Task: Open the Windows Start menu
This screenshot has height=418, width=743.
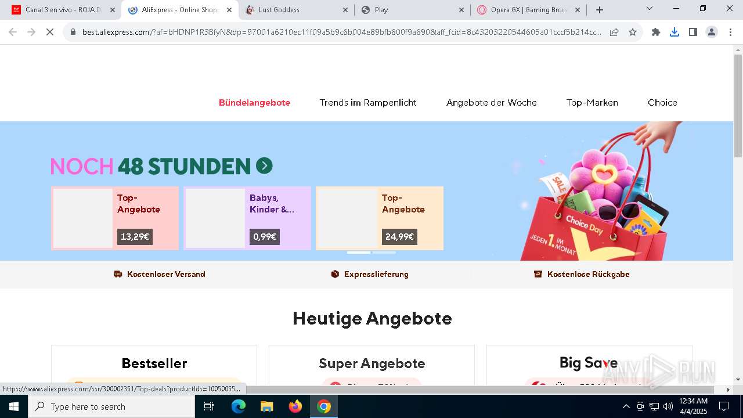Action: [x=14, y=406]
